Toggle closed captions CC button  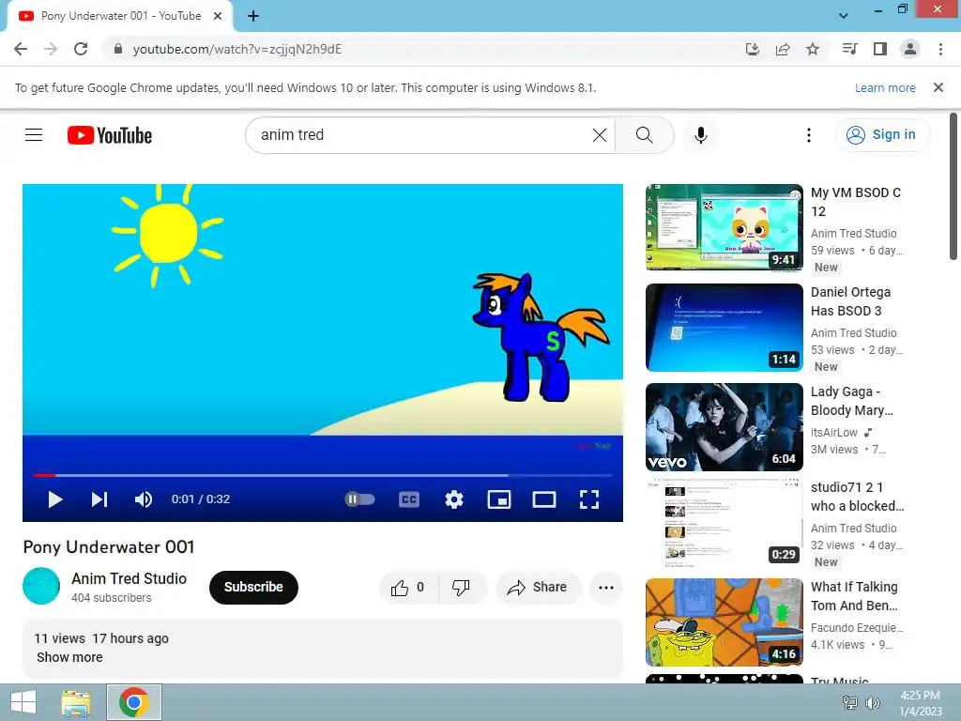pyautogui.click(x=409, y=499)
